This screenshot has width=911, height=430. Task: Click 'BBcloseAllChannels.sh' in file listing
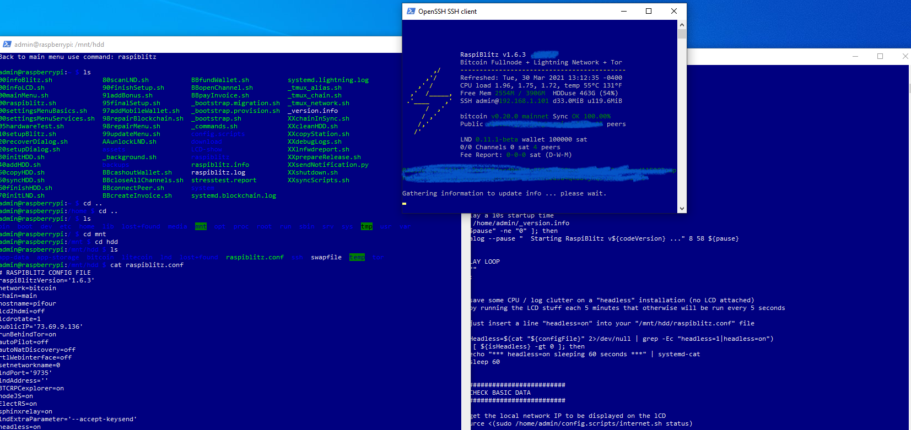tap(143, 180)
